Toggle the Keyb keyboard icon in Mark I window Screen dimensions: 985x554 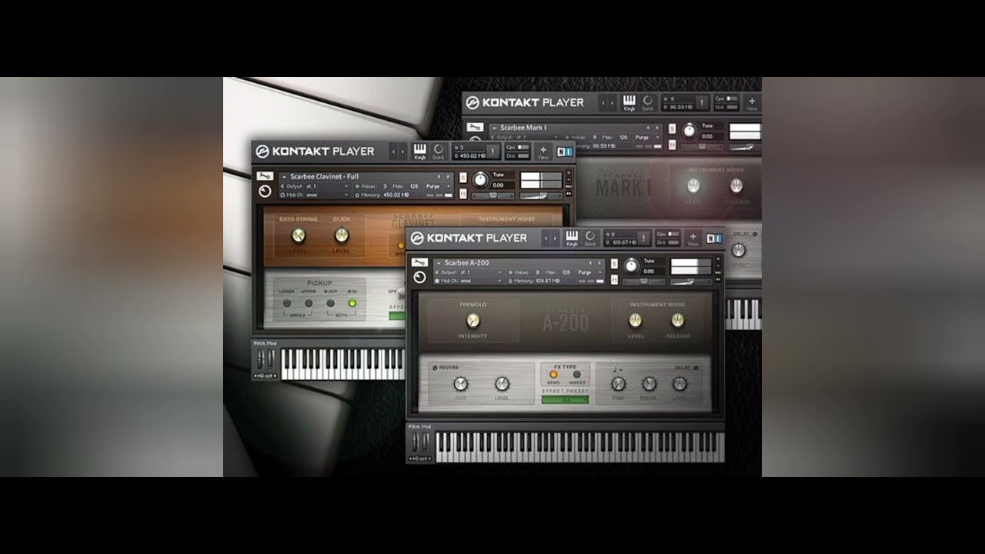629,102
